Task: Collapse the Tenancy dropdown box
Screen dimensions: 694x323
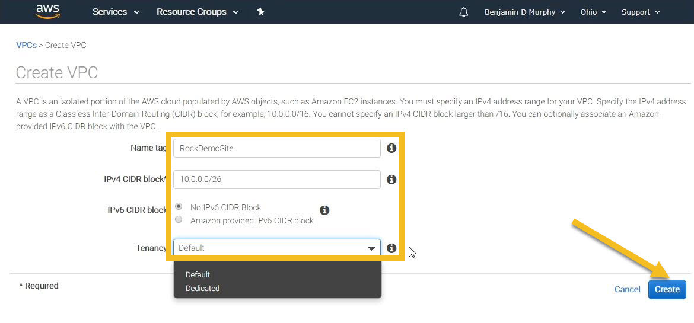Action: (276, 248)
